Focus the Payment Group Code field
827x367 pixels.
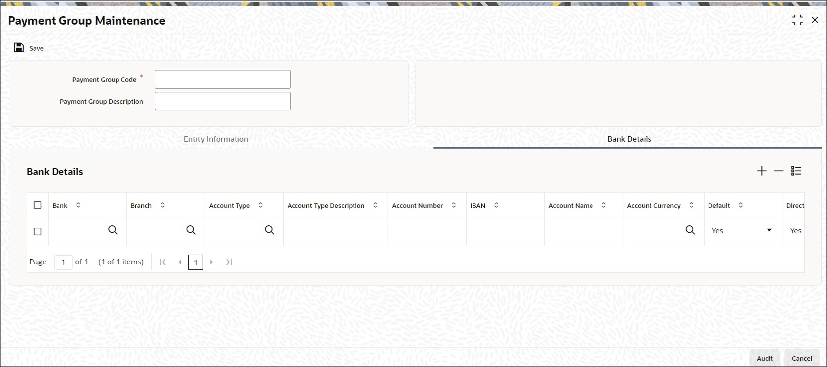(x=223, y=79)
